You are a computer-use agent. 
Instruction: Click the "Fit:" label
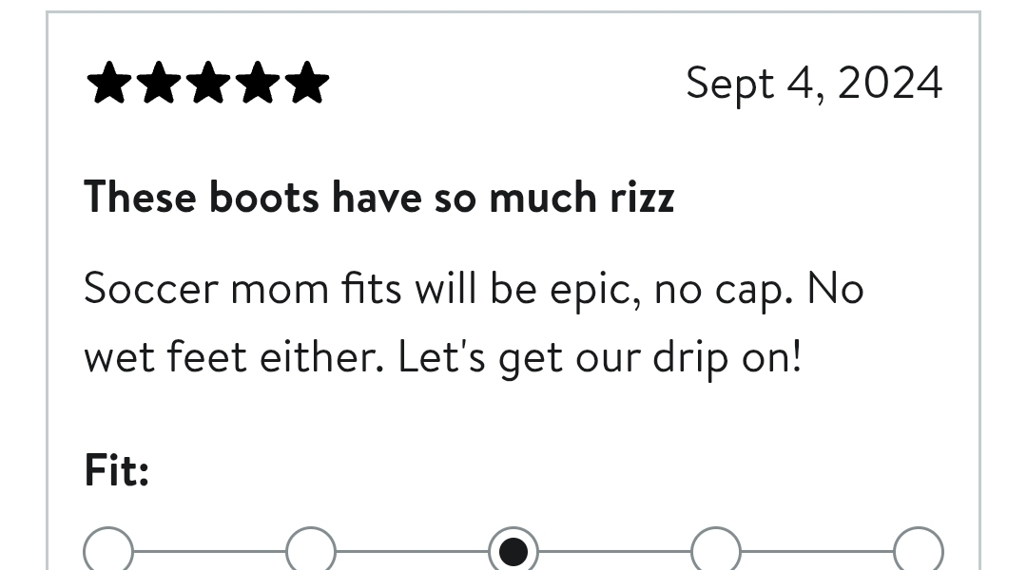pyautogui.click(x=117, y=470)
